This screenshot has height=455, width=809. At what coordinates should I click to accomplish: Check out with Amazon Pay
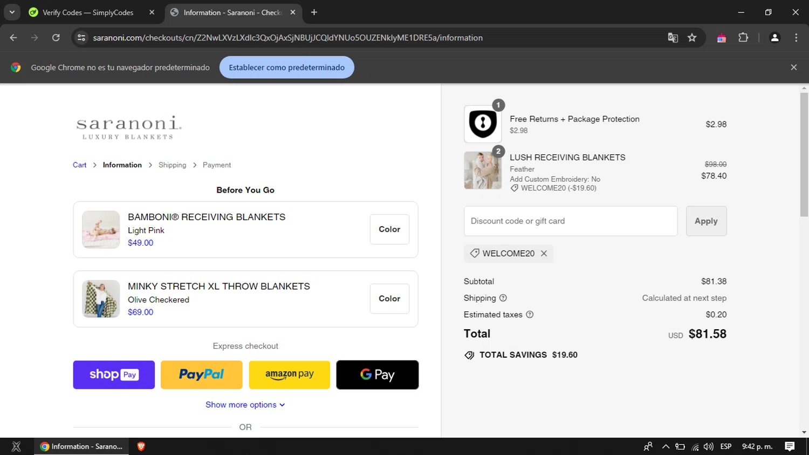point(290,375)
